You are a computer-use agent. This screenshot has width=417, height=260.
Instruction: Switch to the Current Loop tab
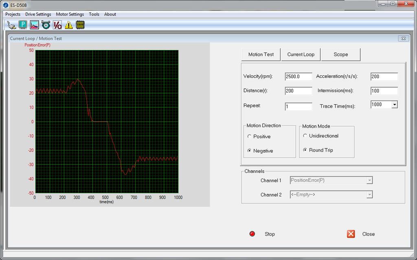pyautogui.click(x=301, y=54)
